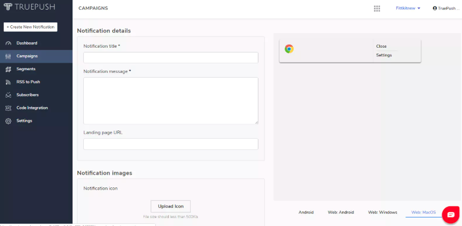Switch preview to Android tab
The width and height of the screenshot is (462, 226).
click(306, 212)
